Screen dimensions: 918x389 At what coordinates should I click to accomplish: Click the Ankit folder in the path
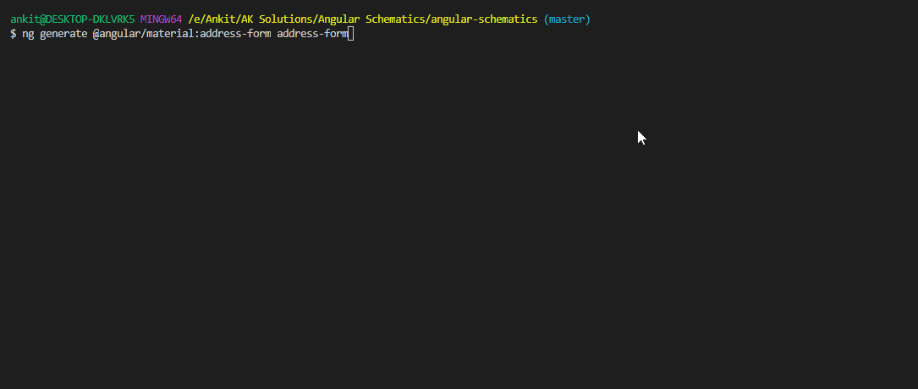click(217, 19)
